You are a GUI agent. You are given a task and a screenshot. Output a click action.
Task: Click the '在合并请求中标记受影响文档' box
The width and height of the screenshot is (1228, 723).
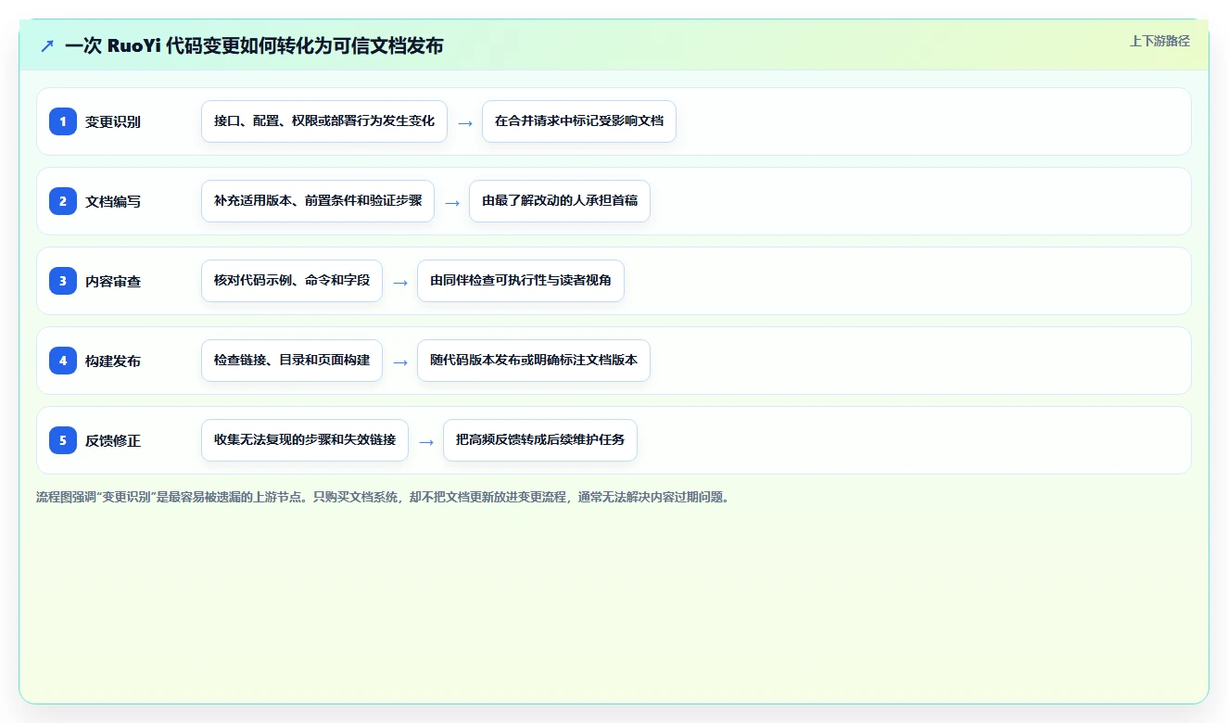[x=579, y=121]
